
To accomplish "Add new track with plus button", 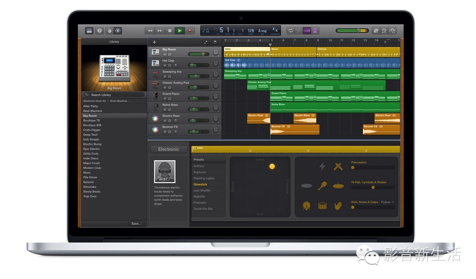I will pyautogui.click(x=154, y=42).
